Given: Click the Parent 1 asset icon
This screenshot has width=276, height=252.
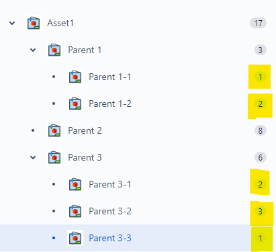Looking at the screenshot, I should click(x=54, y=50).
